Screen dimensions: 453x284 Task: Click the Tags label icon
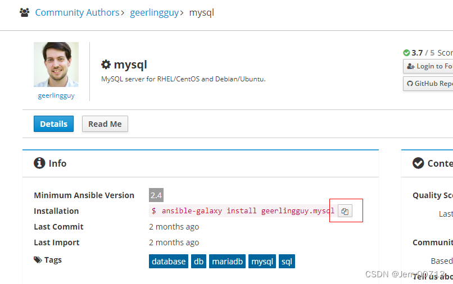(x=38, y=260)
